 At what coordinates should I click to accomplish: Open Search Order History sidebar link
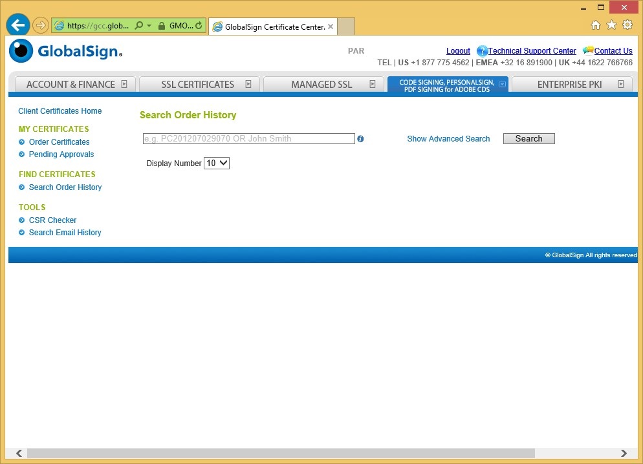pos(65,187)
